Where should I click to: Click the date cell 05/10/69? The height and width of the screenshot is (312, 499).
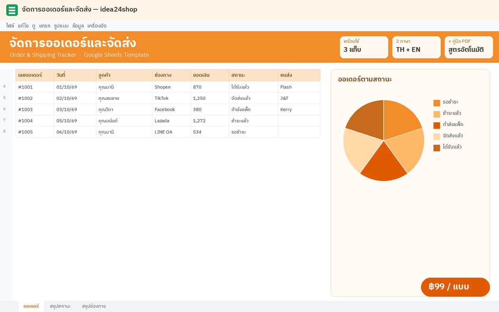pos(75,121)
